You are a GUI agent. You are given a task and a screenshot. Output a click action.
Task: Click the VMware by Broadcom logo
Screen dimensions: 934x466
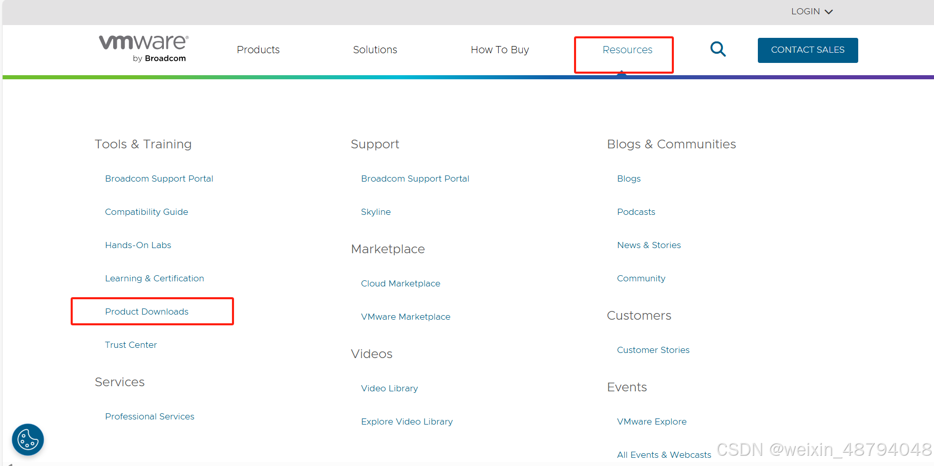(143, 49)
